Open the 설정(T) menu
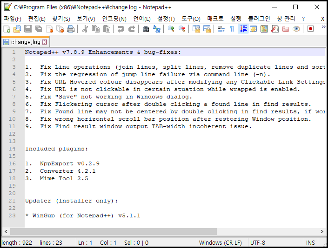 point(166,19)
